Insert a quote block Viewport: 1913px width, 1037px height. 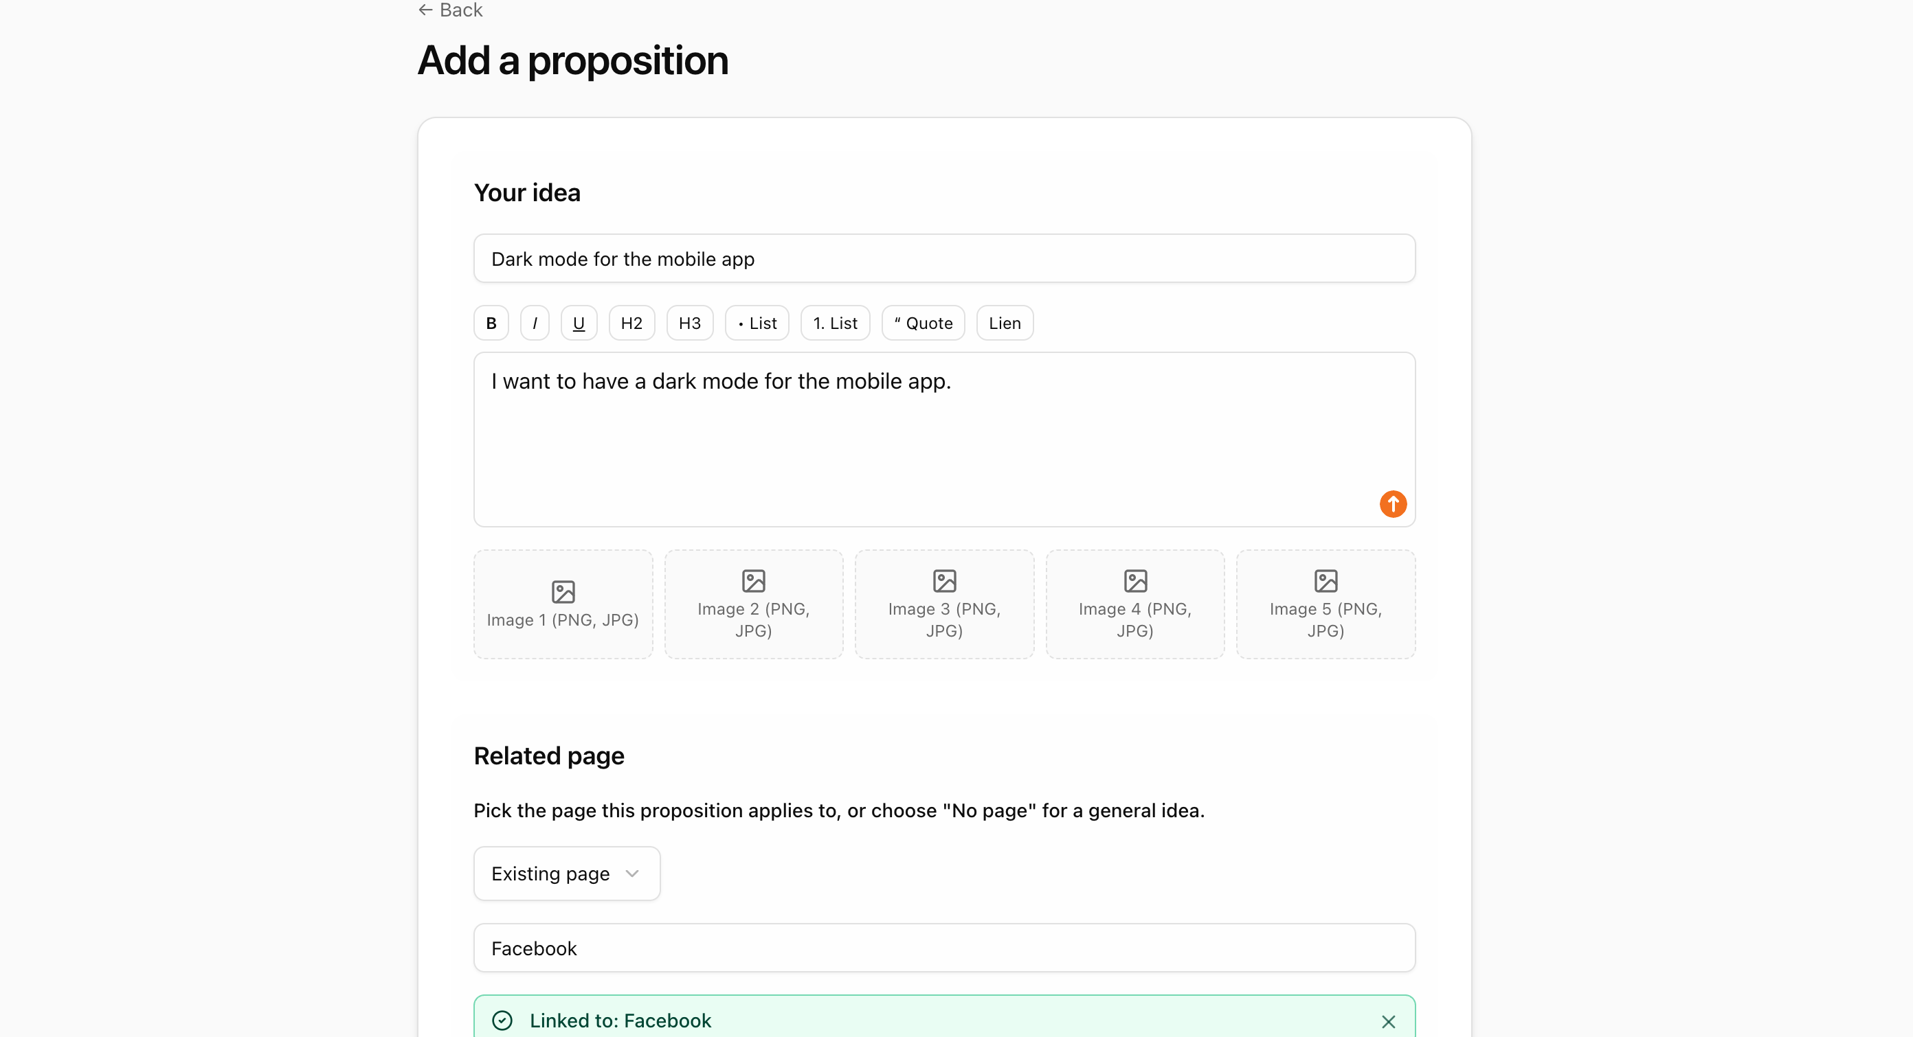(922, 322)
